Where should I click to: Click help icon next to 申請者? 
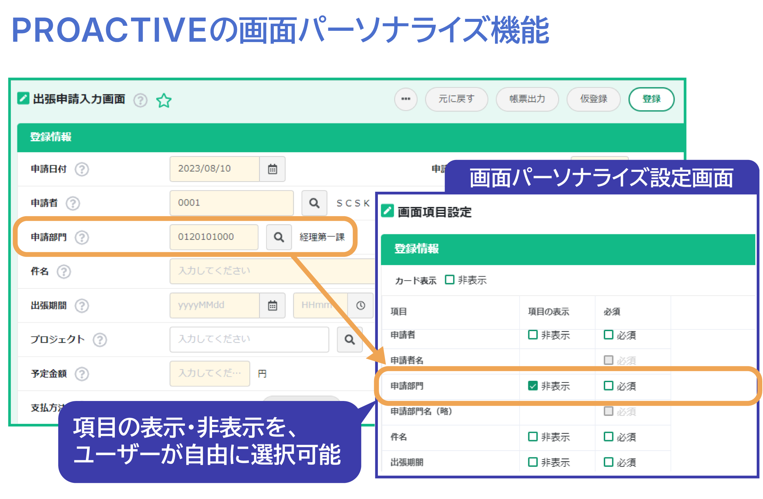(73, 203)
